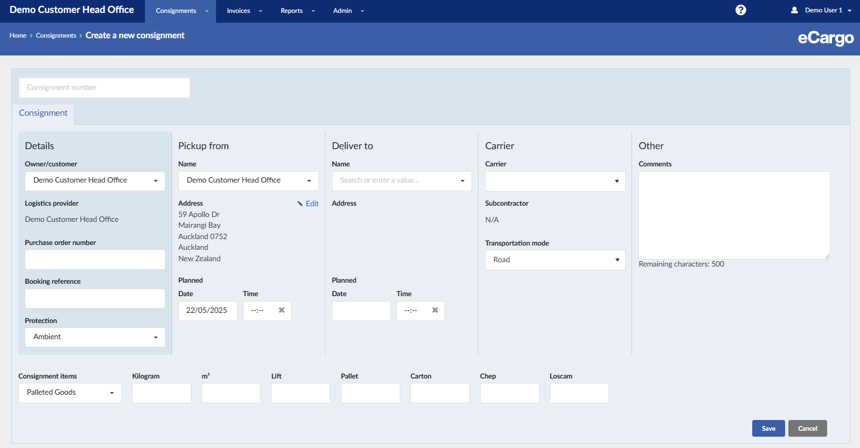The image size is (860, 448).
Task: Click the 'Create a new consignment' breadcrumb text
Action: click(135, 36)
